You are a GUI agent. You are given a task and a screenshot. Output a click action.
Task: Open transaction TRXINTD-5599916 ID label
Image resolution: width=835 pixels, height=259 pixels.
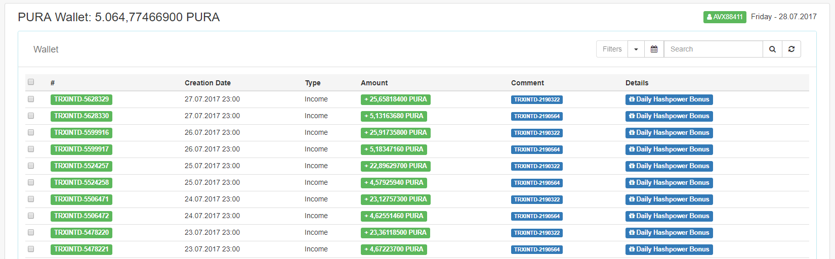(81, 133)
